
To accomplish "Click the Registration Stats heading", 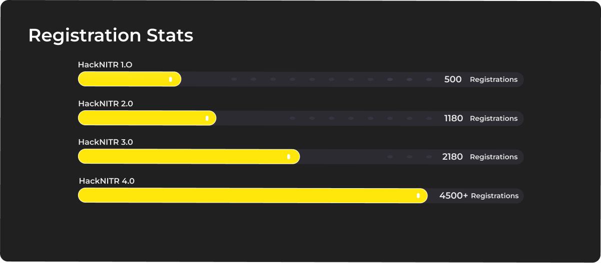I will click(x=111, y=35).
